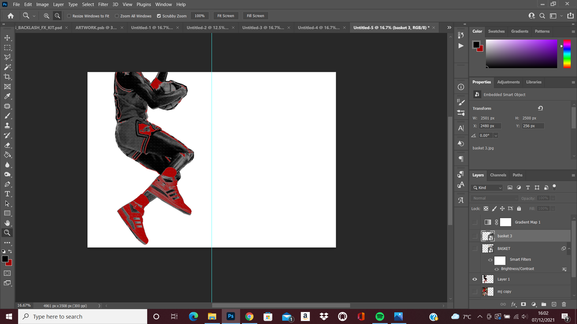Select the Frame tool
This screenshot has width=577, height=324.
7,87
